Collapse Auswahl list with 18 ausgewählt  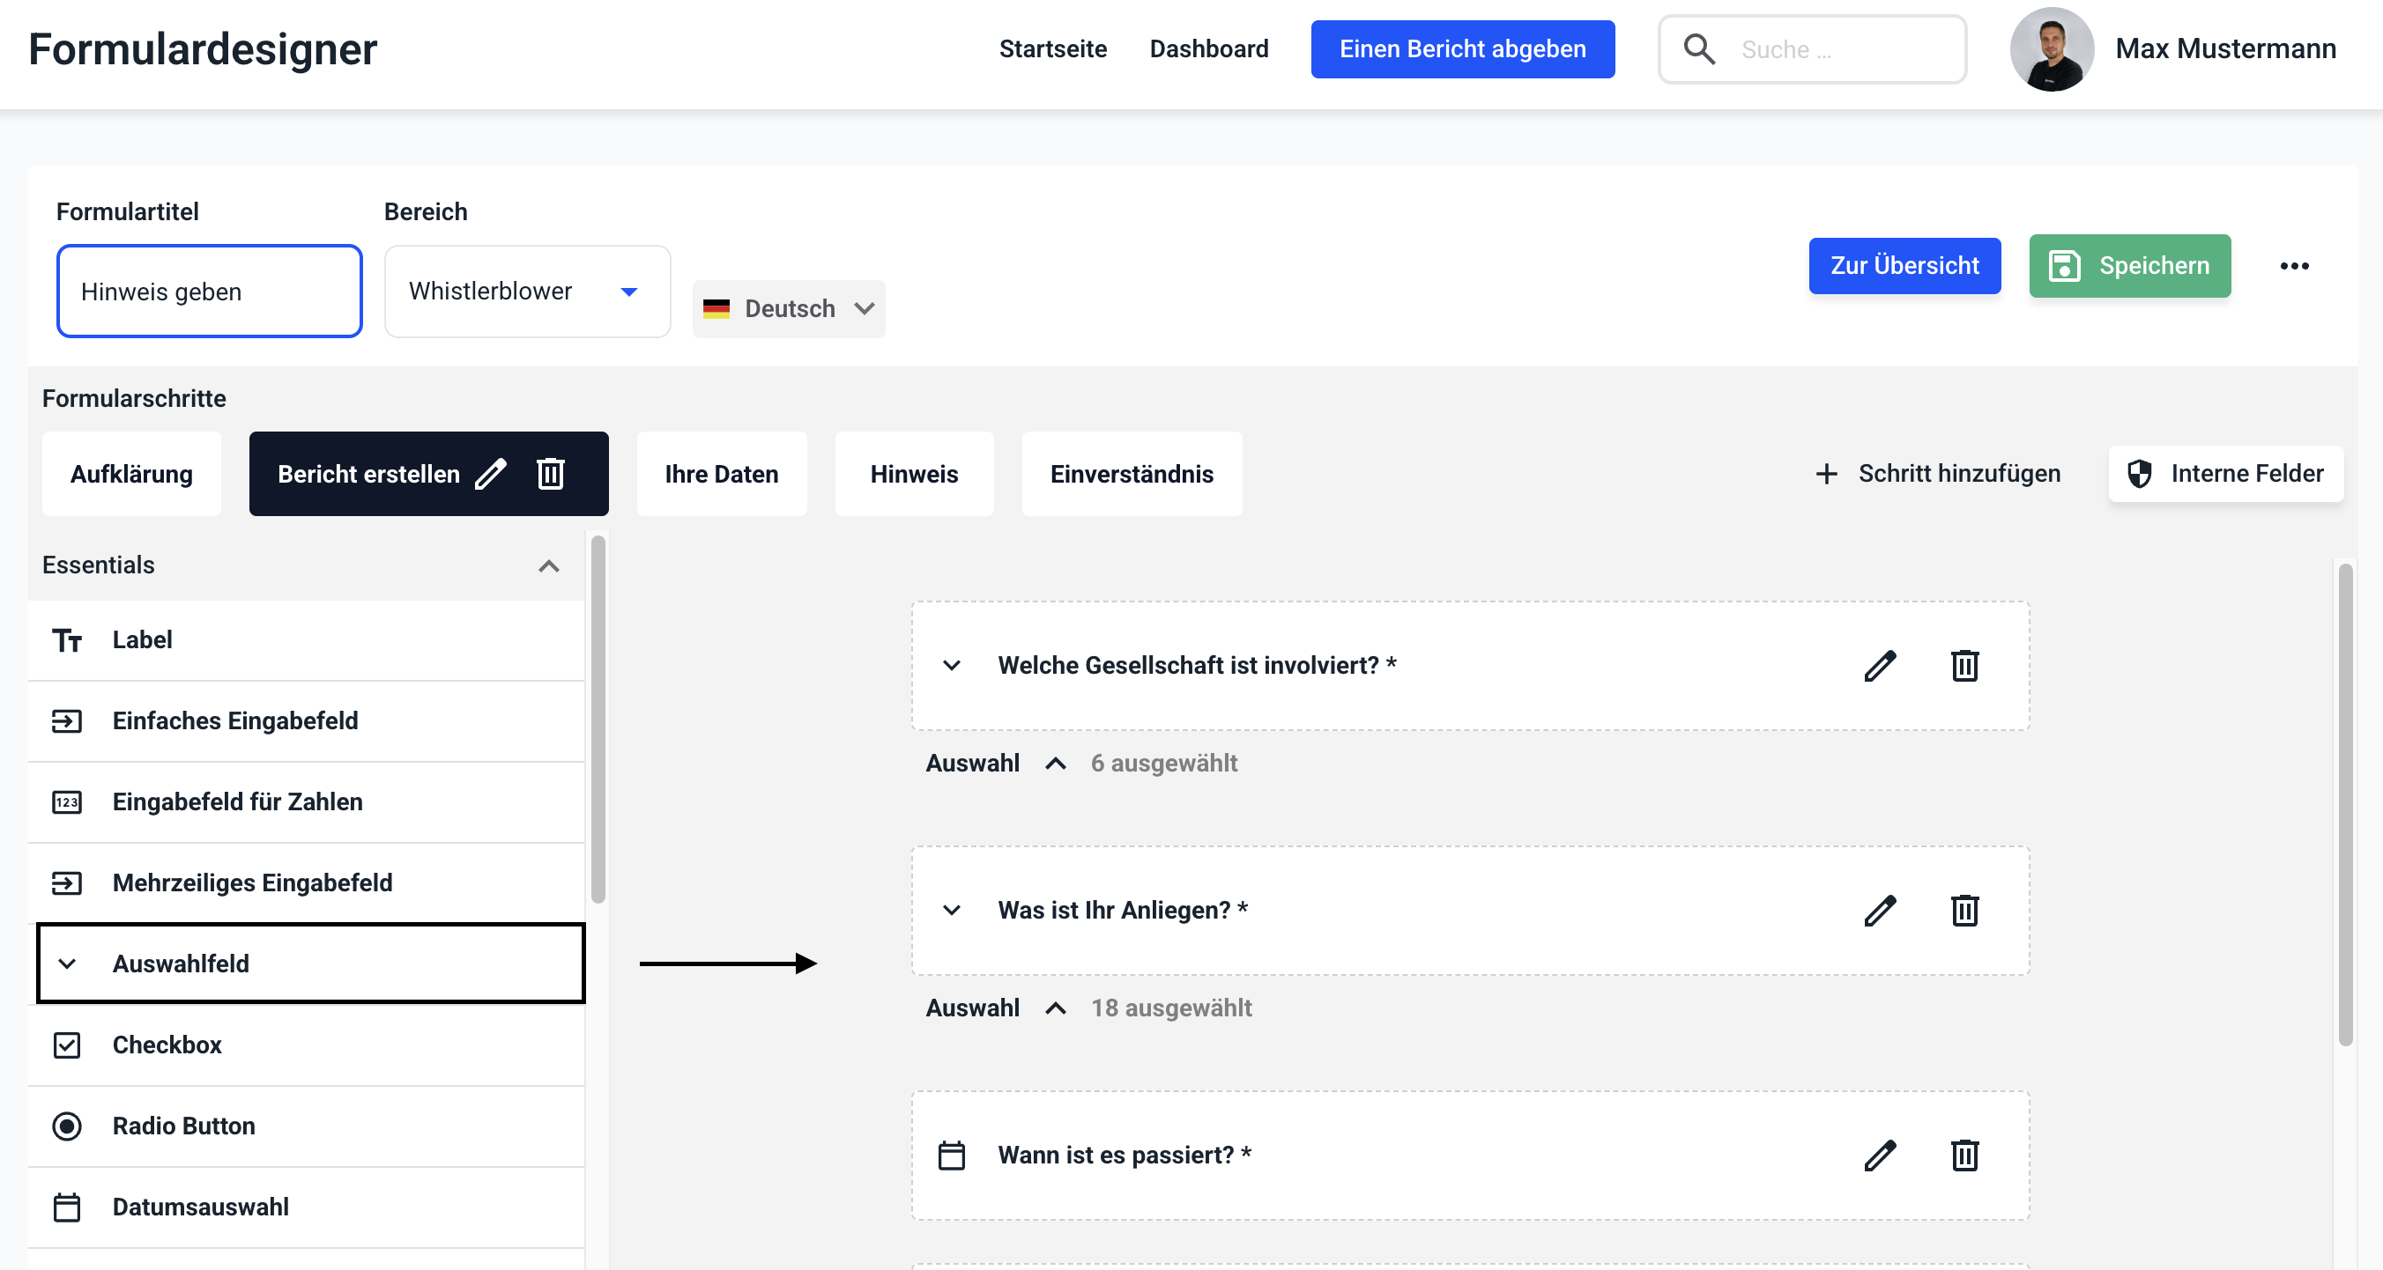(x=1055, y=1008)
